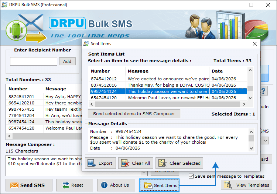Click message 'We're excited to announce' in sent list
This screenshot has height=194, width=277.
(x=168, y=79)
